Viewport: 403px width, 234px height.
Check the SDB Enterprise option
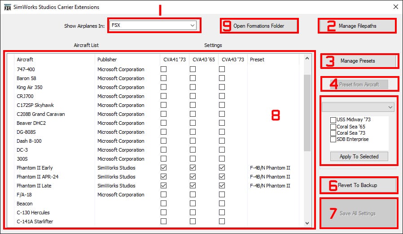pyautogui.click(x=333, y=139)
